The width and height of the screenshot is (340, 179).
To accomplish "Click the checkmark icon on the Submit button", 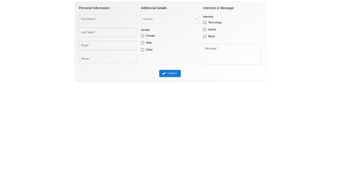I will pyautogui.click(x=164, y=73).
